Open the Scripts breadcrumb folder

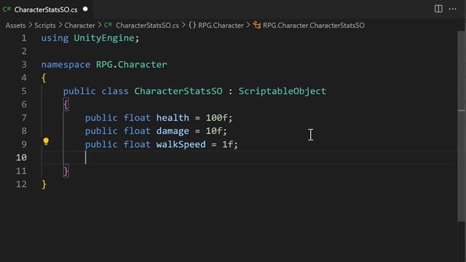(x=45, y=25)
